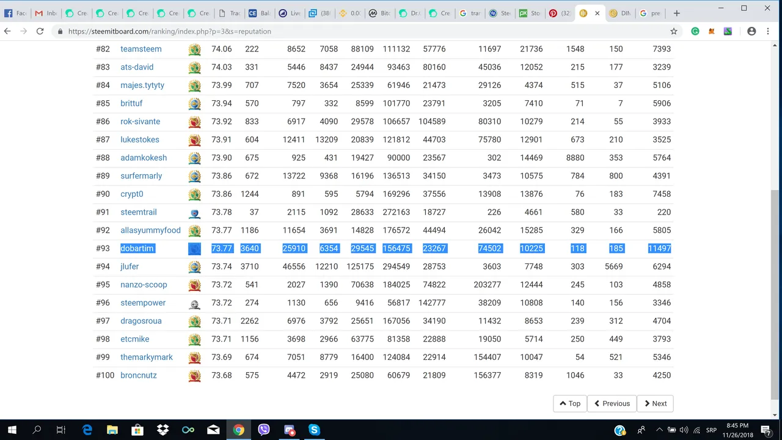Viewport: 782px width, 440px height.
Task: Click the Top button
Action: 569,403
